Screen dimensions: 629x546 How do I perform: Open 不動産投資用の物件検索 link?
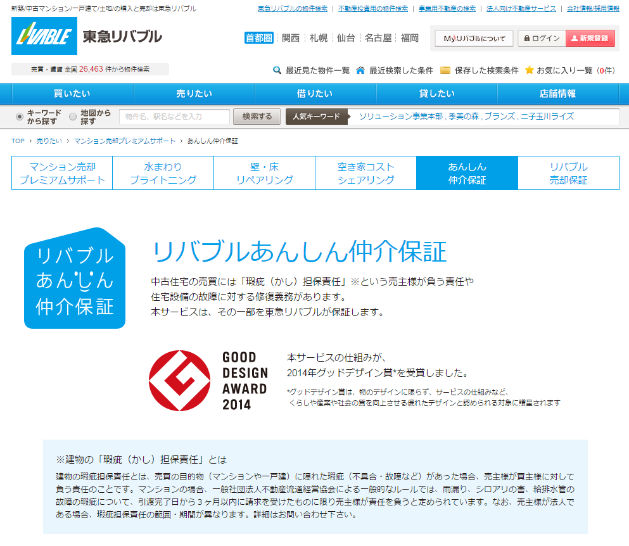373,8
